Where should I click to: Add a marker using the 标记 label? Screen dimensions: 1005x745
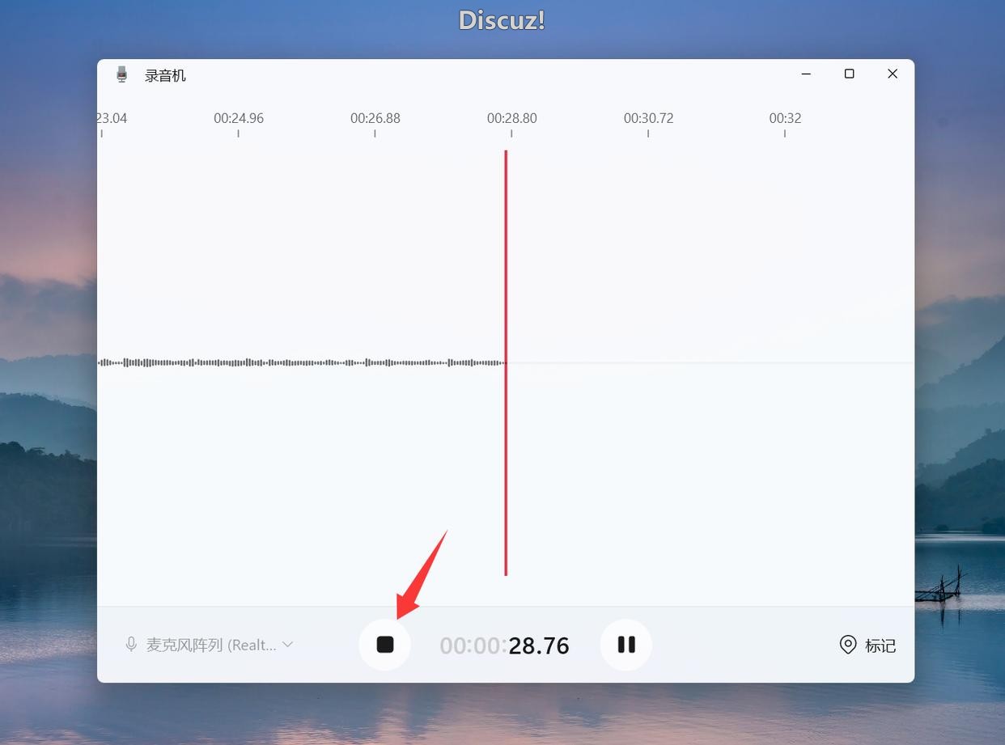click(x=880, y=646)
